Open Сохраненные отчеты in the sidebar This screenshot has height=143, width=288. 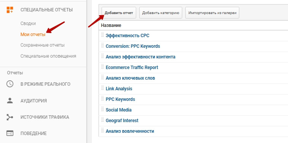pyautogui.click(x=43, y=45)
